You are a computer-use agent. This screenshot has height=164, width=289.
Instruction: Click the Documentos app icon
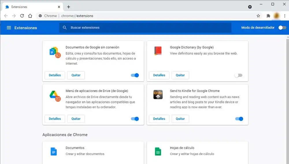[x=54, y=152]
